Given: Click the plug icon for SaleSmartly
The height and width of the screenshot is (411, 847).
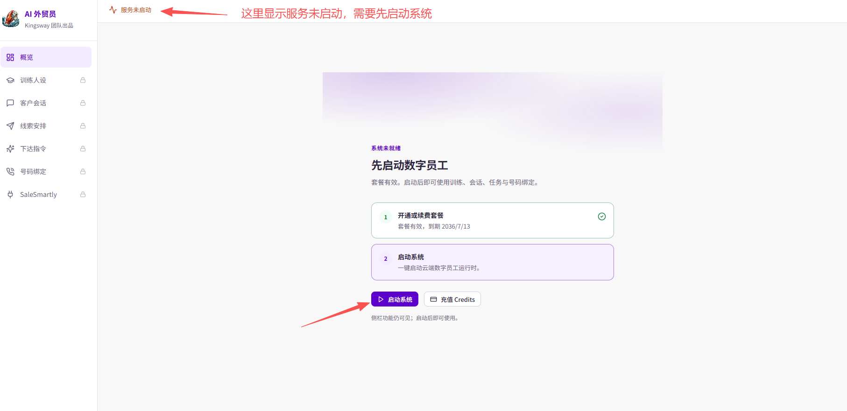Looking at the screenshot, I should click(10, 195).
